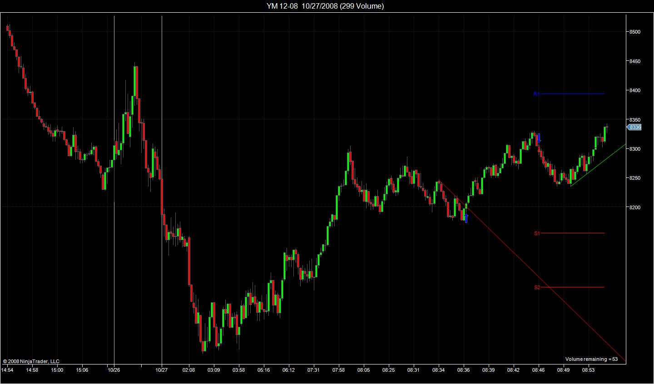
Task: Select the R1 resistance level label
Action: tap(536, 94)
